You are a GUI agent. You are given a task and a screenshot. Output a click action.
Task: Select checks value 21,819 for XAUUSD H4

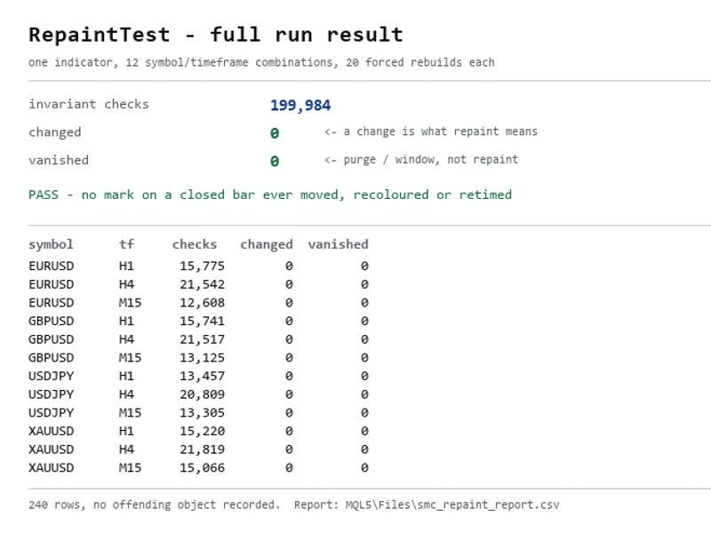(203, 449)
